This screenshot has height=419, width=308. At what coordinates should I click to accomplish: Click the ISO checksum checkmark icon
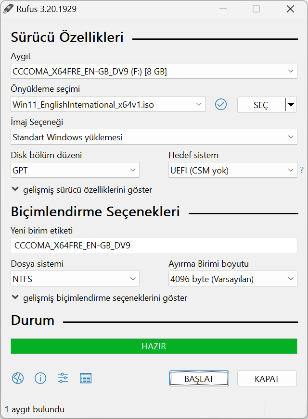tap(221, 104)
